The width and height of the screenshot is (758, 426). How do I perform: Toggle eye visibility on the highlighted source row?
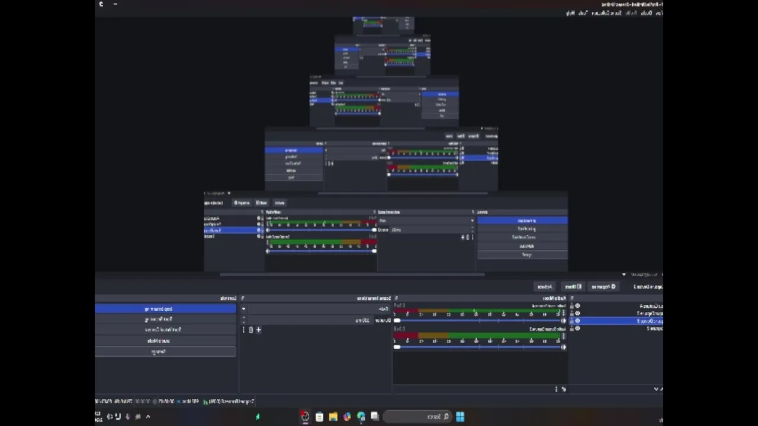tap(577, 321)
